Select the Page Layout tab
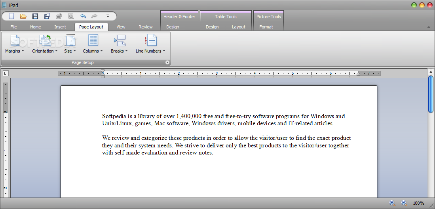The width and height of the screenshot is (435, 209). click(x=91, y=27)
